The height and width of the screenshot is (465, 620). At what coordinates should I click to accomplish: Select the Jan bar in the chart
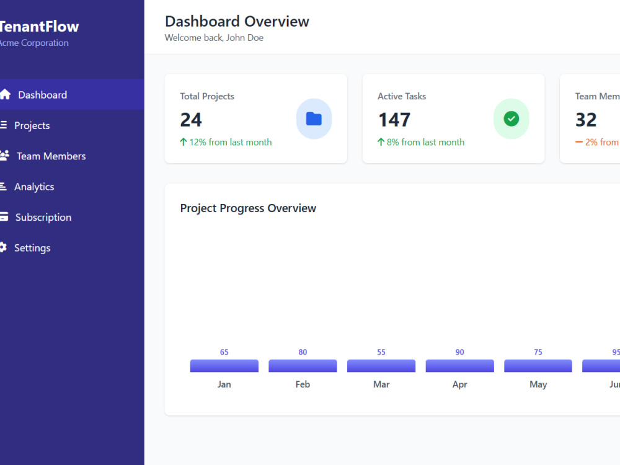coord(224,366)
